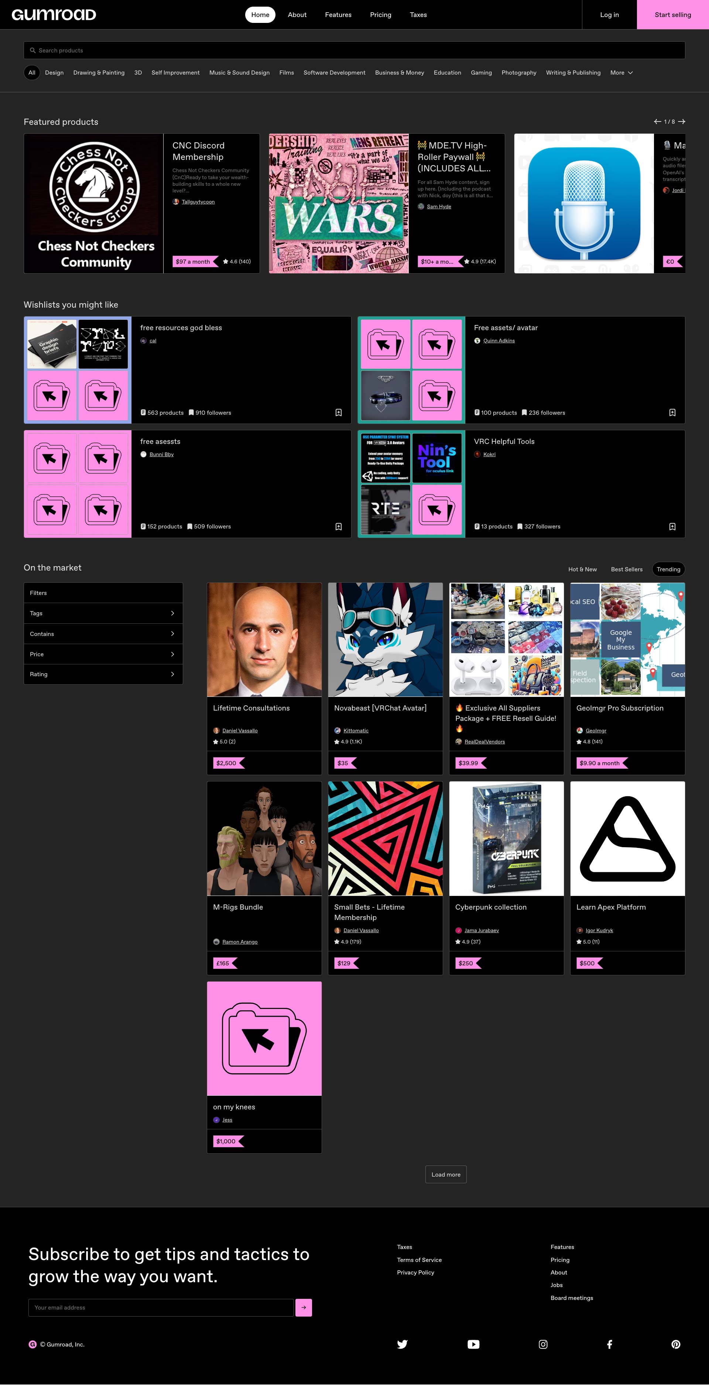Open Gumroad's Facebook icon in footer
This screenshot has width=709, height=1386.
pyautogui.click(x=610, y=1344)
